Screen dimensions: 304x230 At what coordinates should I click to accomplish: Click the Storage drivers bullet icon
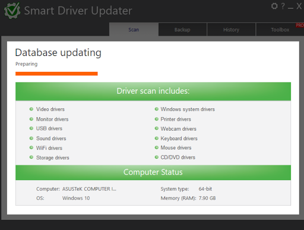coord(31,157)
